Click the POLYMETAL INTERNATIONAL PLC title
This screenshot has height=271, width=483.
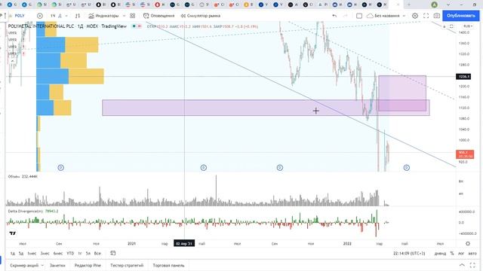pyautogui.click(x=41, y=26)
